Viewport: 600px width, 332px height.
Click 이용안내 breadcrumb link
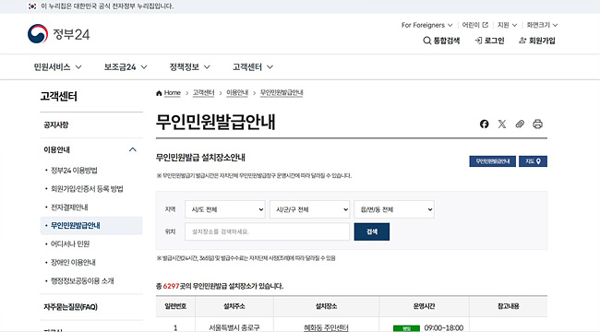pos(237,93)
